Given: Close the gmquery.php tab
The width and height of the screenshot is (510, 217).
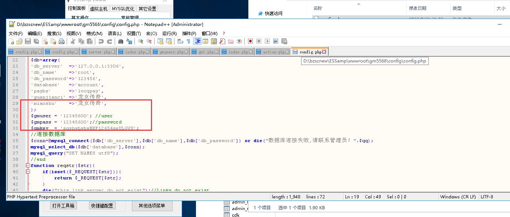Looking at the screenshot, I should point(187,52).
